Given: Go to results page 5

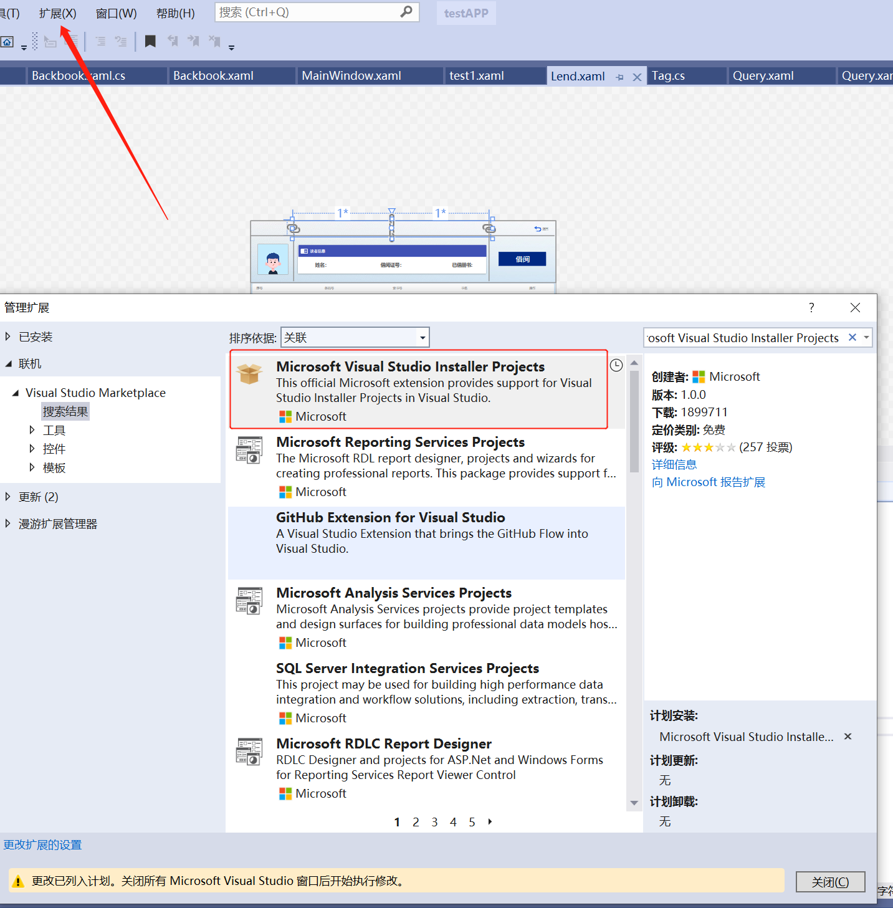Looking at the screenshot, I should point(472,822).
